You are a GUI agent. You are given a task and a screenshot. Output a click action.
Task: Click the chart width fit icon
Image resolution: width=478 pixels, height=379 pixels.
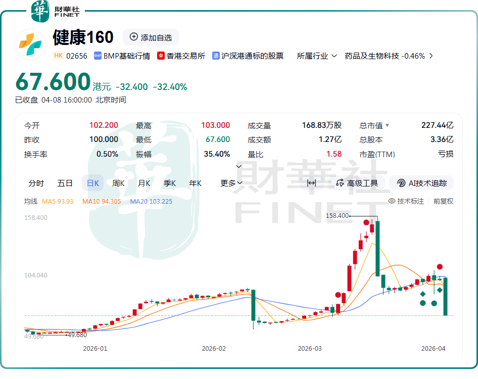coord(311,183)
